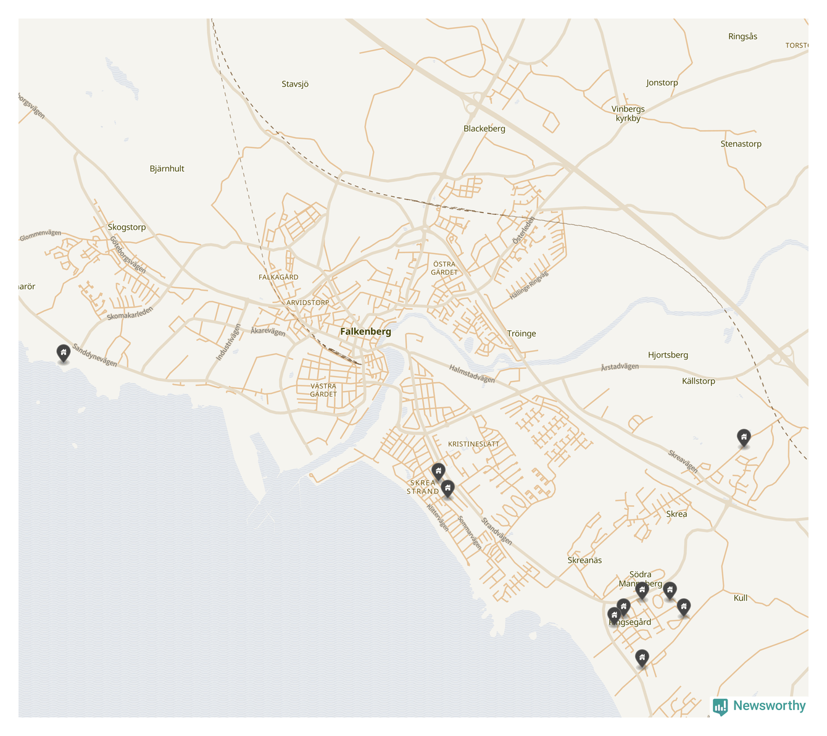Click the Bjärnhult place label

167,169
